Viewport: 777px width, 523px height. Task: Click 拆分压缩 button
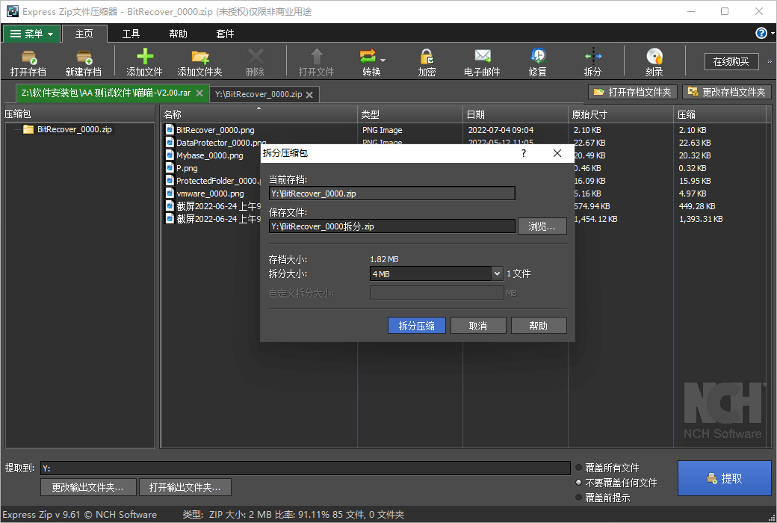point(417,326)
